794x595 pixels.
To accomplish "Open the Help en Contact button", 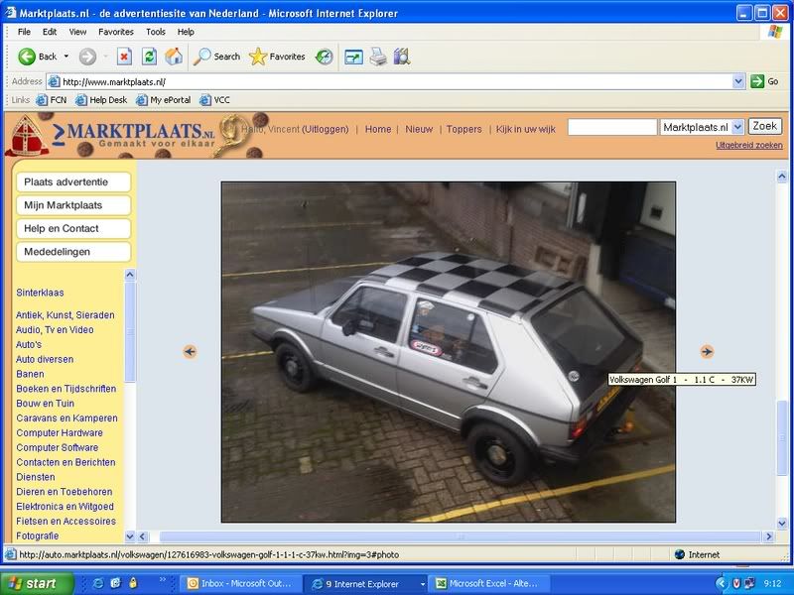I will pyautogui.click(x=73, y=229).
